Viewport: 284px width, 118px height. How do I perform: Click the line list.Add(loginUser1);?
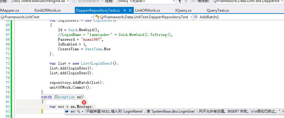(x=71, y=68)
